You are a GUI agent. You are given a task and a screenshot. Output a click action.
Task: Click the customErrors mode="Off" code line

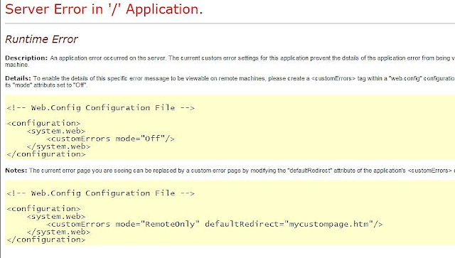coord(110,139)
